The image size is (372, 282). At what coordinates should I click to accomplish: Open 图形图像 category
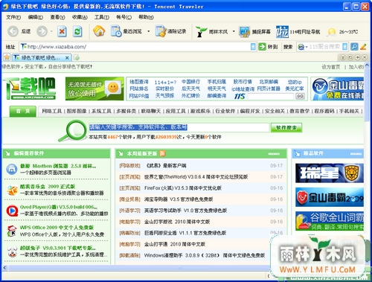click(x=77, y=111)
